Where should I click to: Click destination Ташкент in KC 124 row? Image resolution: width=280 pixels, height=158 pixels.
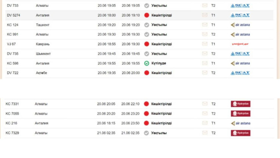coord(42,25)
